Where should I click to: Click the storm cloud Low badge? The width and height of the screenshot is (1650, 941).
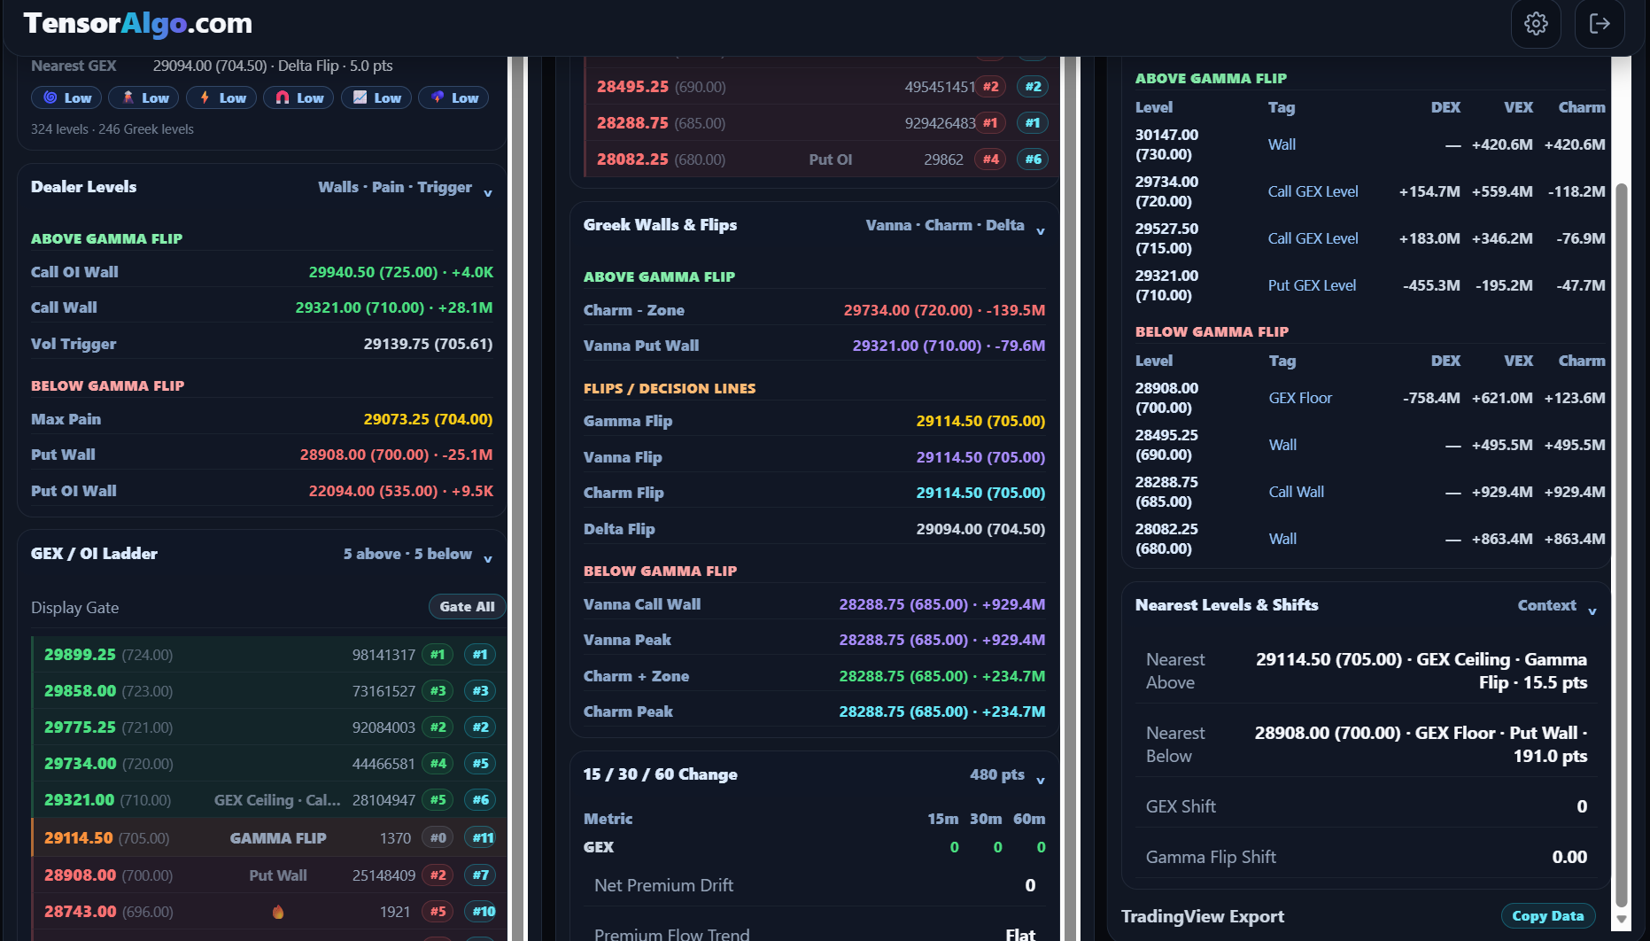[x=454, y=97]
